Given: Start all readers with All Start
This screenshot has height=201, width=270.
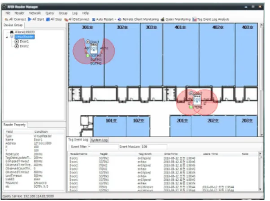Looking at the screenshot, I should point(36,19).
